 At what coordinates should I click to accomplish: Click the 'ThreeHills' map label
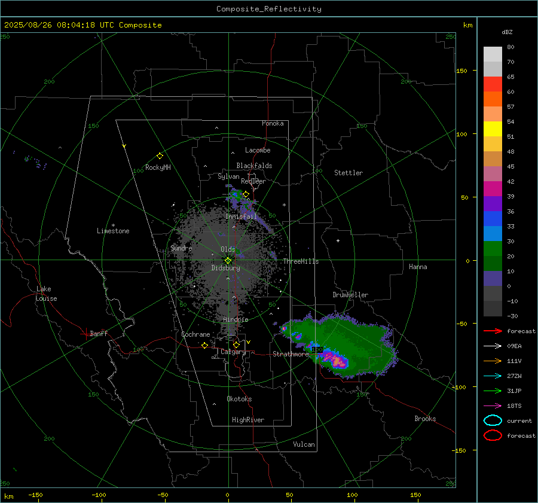point(301,261)
